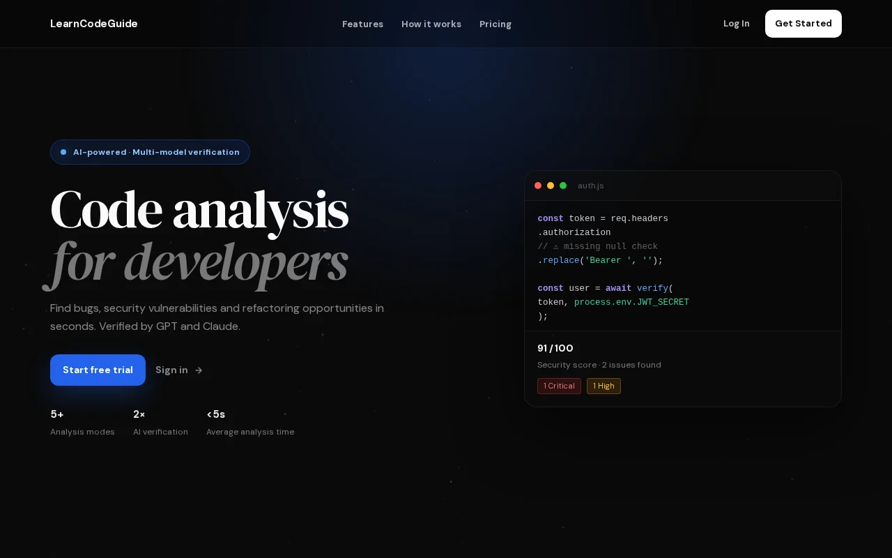Click 'Security score · 2 issues found' text
This screenshot has width=892, height=558.
point(599,365)
